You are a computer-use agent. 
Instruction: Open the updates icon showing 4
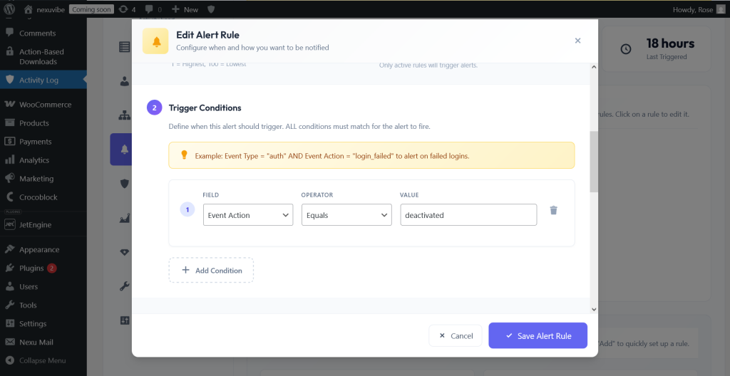tap(127, 9)
